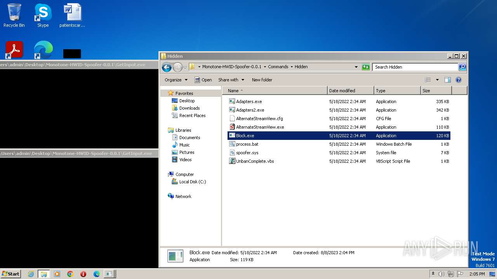Open Windows Media Player from the taskbar
The height and width of the screenshot is (279, 497).
click(57, 274)
